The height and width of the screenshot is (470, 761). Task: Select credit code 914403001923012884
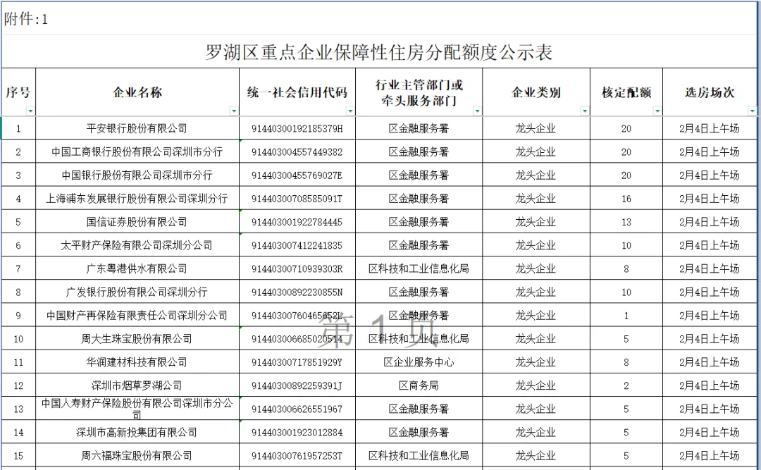pos(297,432)
